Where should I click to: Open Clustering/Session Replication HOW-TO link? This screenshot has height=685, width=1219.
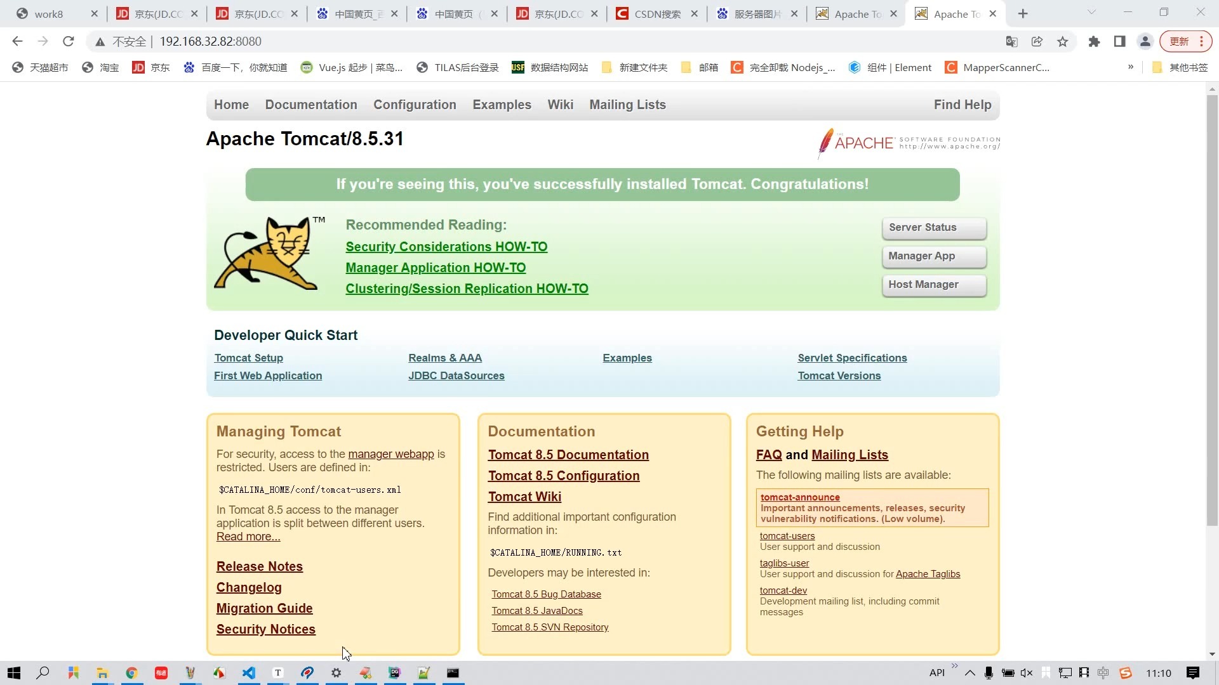pyautogui.click(x=467, y=289)
